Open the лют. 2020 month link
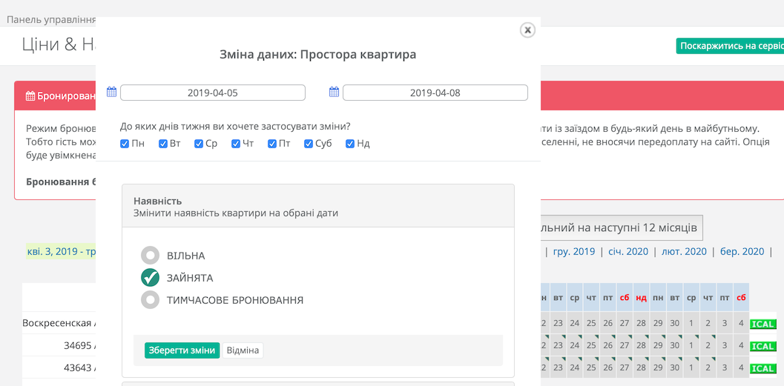Image resolution: width=784 pixels, height=386 pixels. click(684, 251)
